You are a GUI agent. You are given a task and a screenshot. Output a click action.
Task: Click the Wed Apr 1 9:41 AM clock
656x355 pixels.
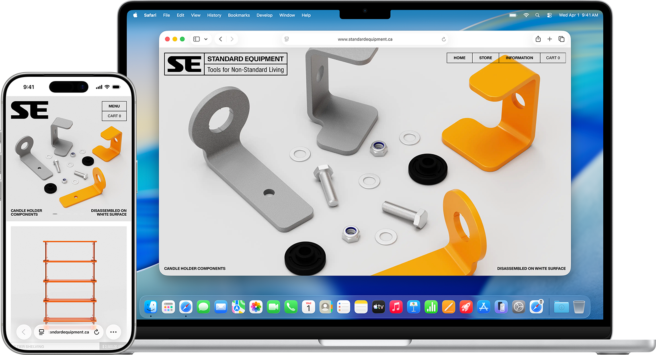point(578,15)
